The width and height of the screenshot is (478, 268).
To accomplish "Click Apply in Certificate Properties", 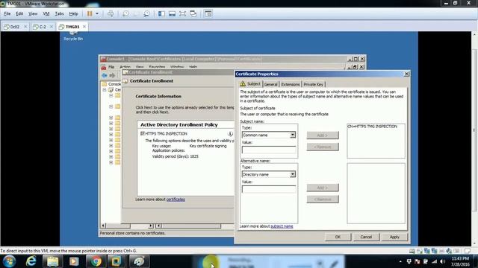I will [394, 237].
